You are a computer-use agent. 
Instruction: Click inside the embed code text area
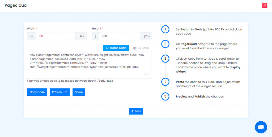(x=90, y=65)
